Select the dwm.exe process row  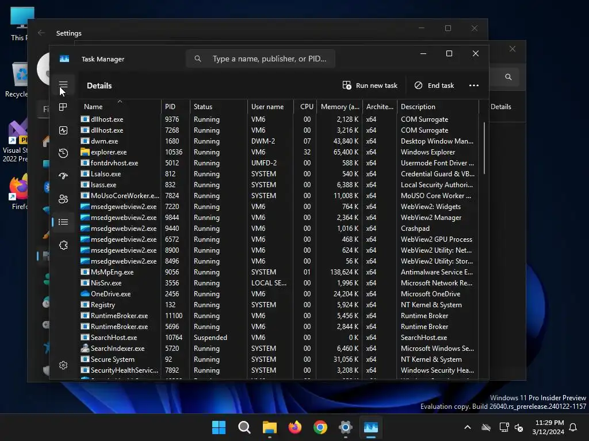point(279,141)
